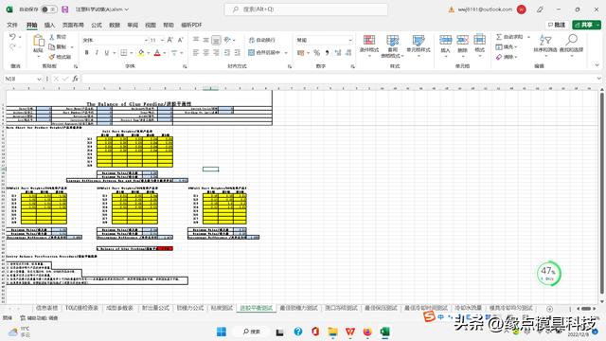Click the Fill (填充) button

(x=507, y=46)
